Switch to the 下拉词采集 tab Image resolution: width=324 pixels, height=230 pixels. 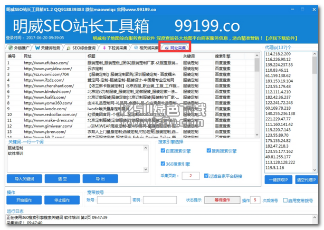[115, 48]
